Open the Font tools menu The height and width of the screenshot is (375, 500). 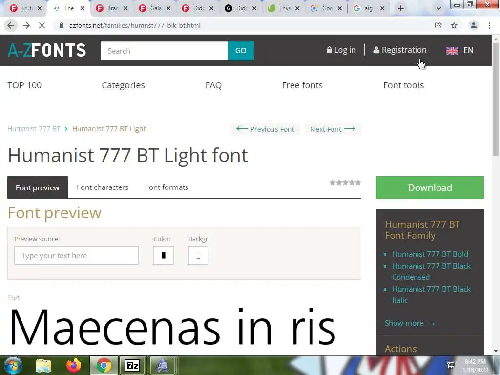[403, 85]
